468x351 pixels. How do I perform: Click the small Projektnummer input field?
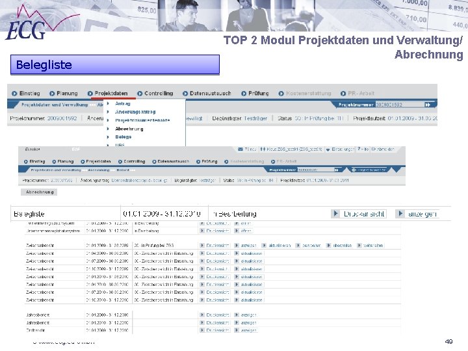click(315, 170)
